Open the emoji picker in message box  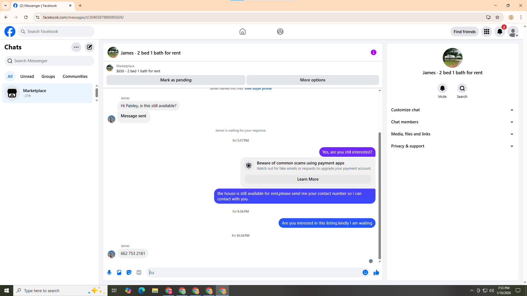coord(365,272)
